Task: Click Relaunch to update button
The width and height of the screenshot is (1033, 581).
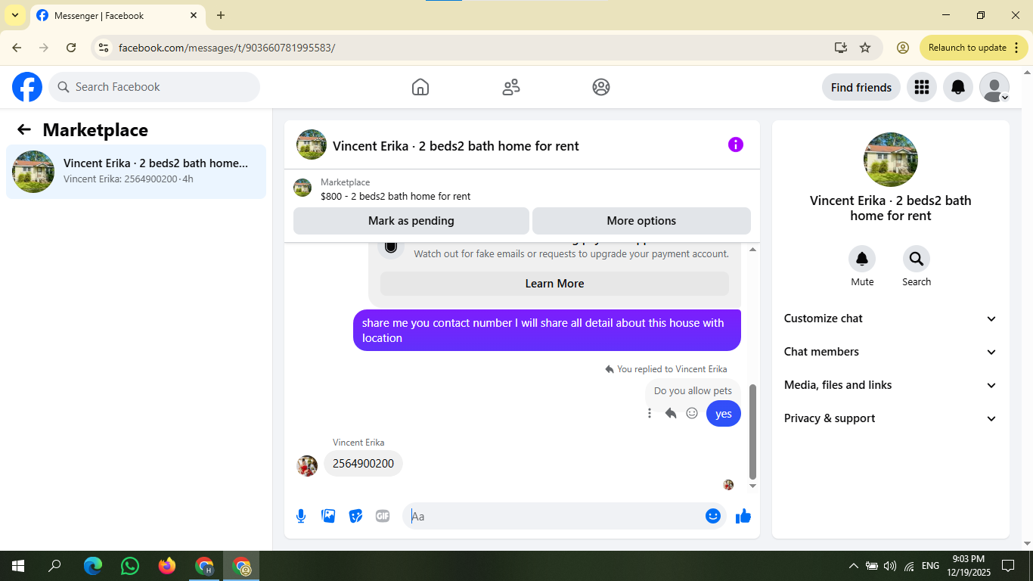Action: click(974, 48)
